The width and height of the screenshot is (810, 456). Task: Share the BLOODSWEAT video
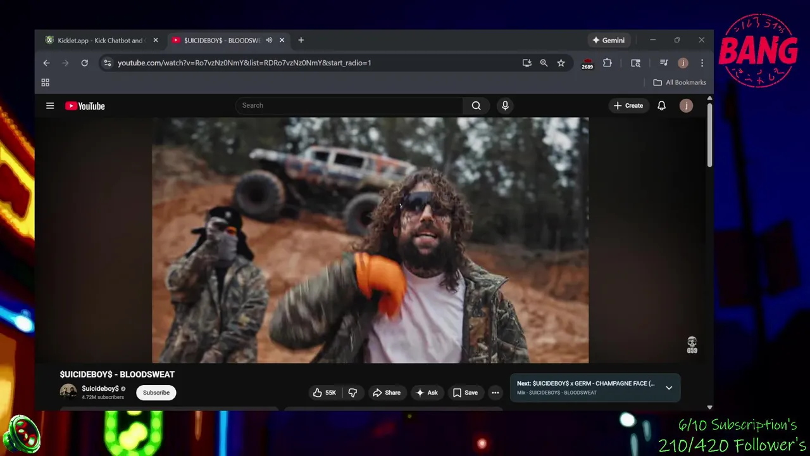point(386,393)
